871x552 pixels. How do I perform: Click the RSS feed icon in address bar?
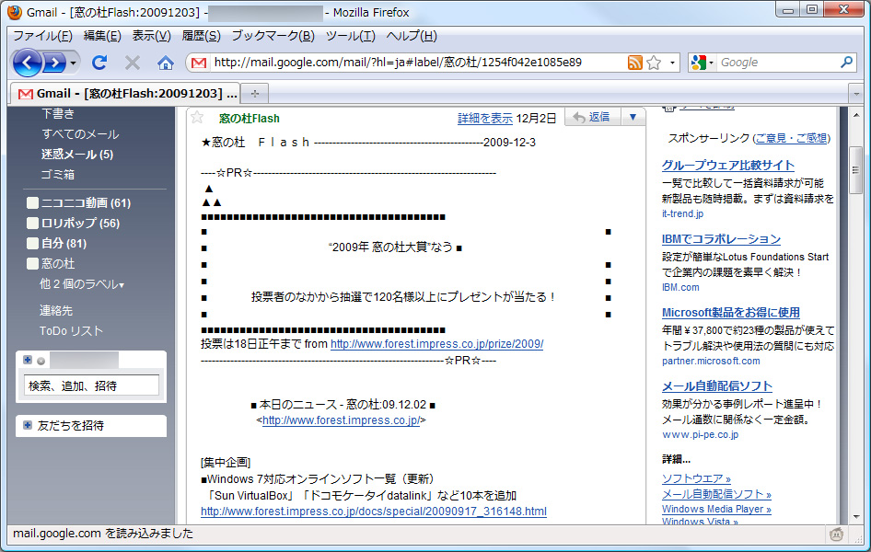pos(635,63)
